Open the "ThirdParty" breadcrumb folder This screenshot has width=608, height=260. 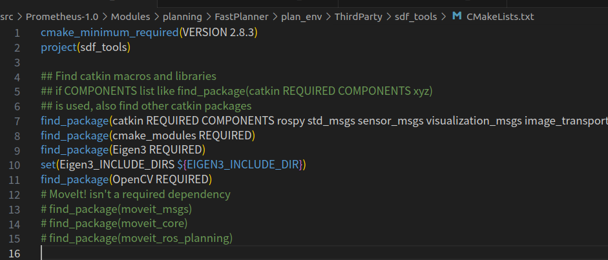[359, 17]
